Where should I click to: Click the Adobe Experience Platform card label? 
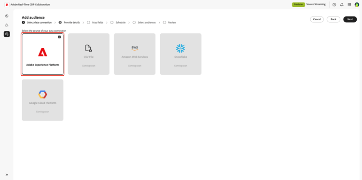point(42,65)
